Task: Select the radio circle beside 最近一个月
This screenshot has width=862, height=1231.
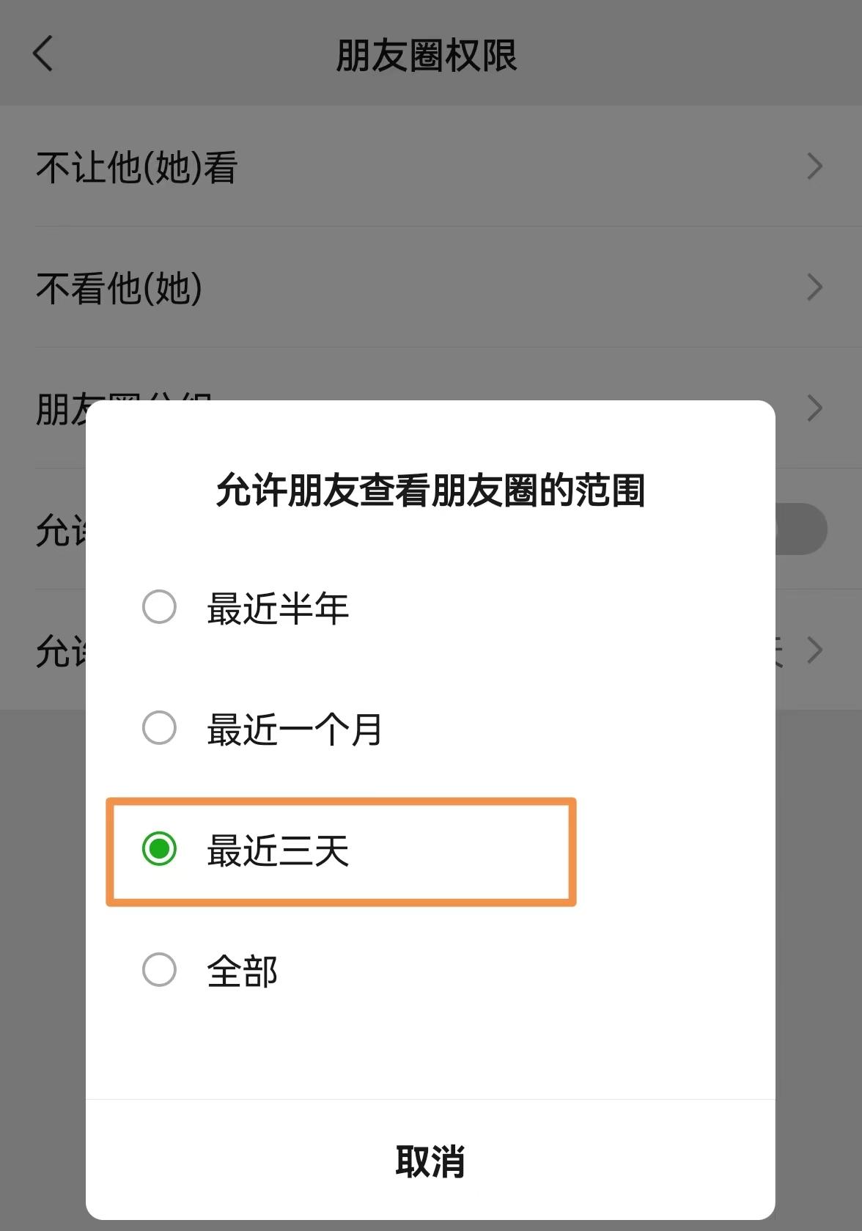Action: (x=159, y=728)
